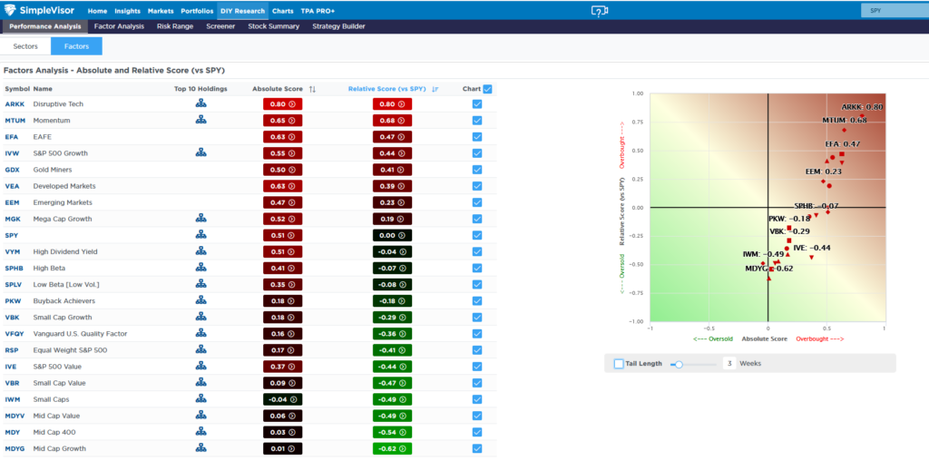Open holdings icon for Small Caps IWM
Viewport: 929px width, 461px height.
(200, 398)
